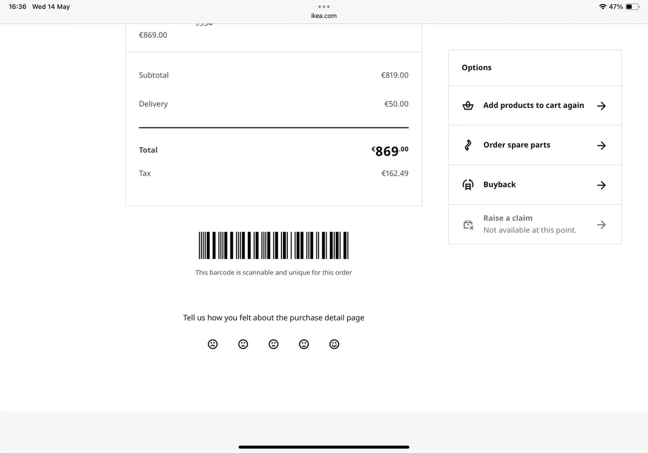Click the Total amount €869.00

tap(390, 151)
